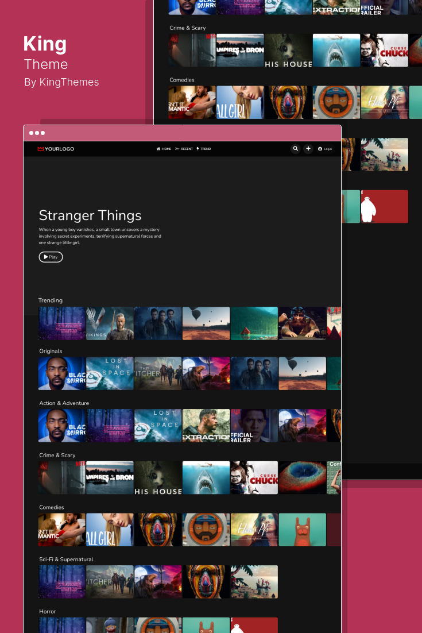Open Tall Girl thumbnail in front Comedies row
Image resolution: width=422 pixels, height=633 pixels.
click(110, 530)
